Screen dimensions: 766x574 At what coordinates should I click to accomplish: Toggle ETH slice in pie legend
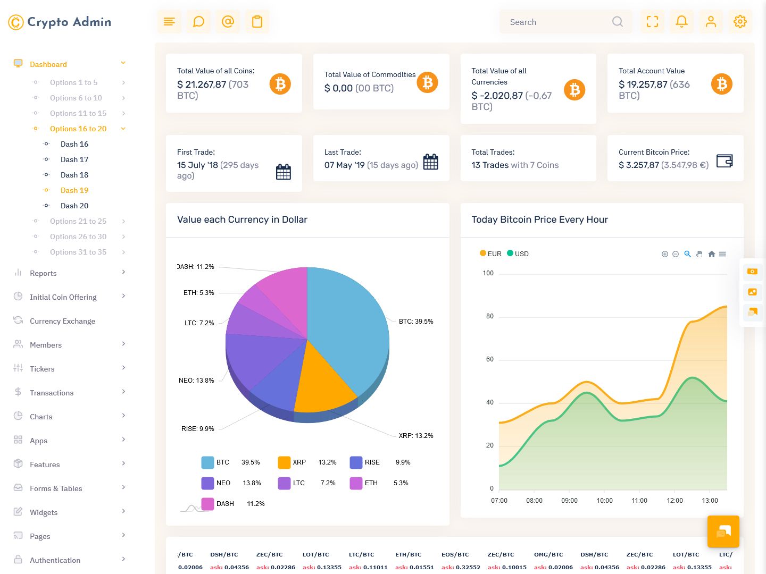(x=379, y=483)
